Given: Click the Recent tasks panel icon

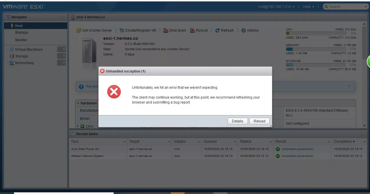Looking at the screenshot, I should click(73, 134).
